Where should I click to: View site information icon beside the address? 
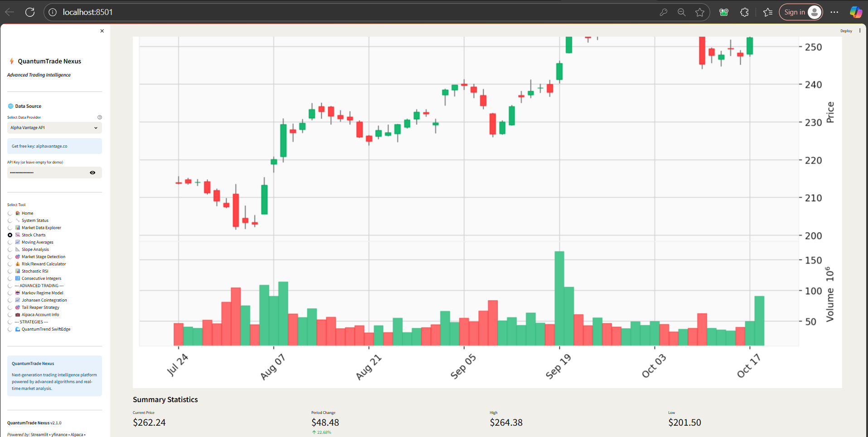[x=53, y=12]
